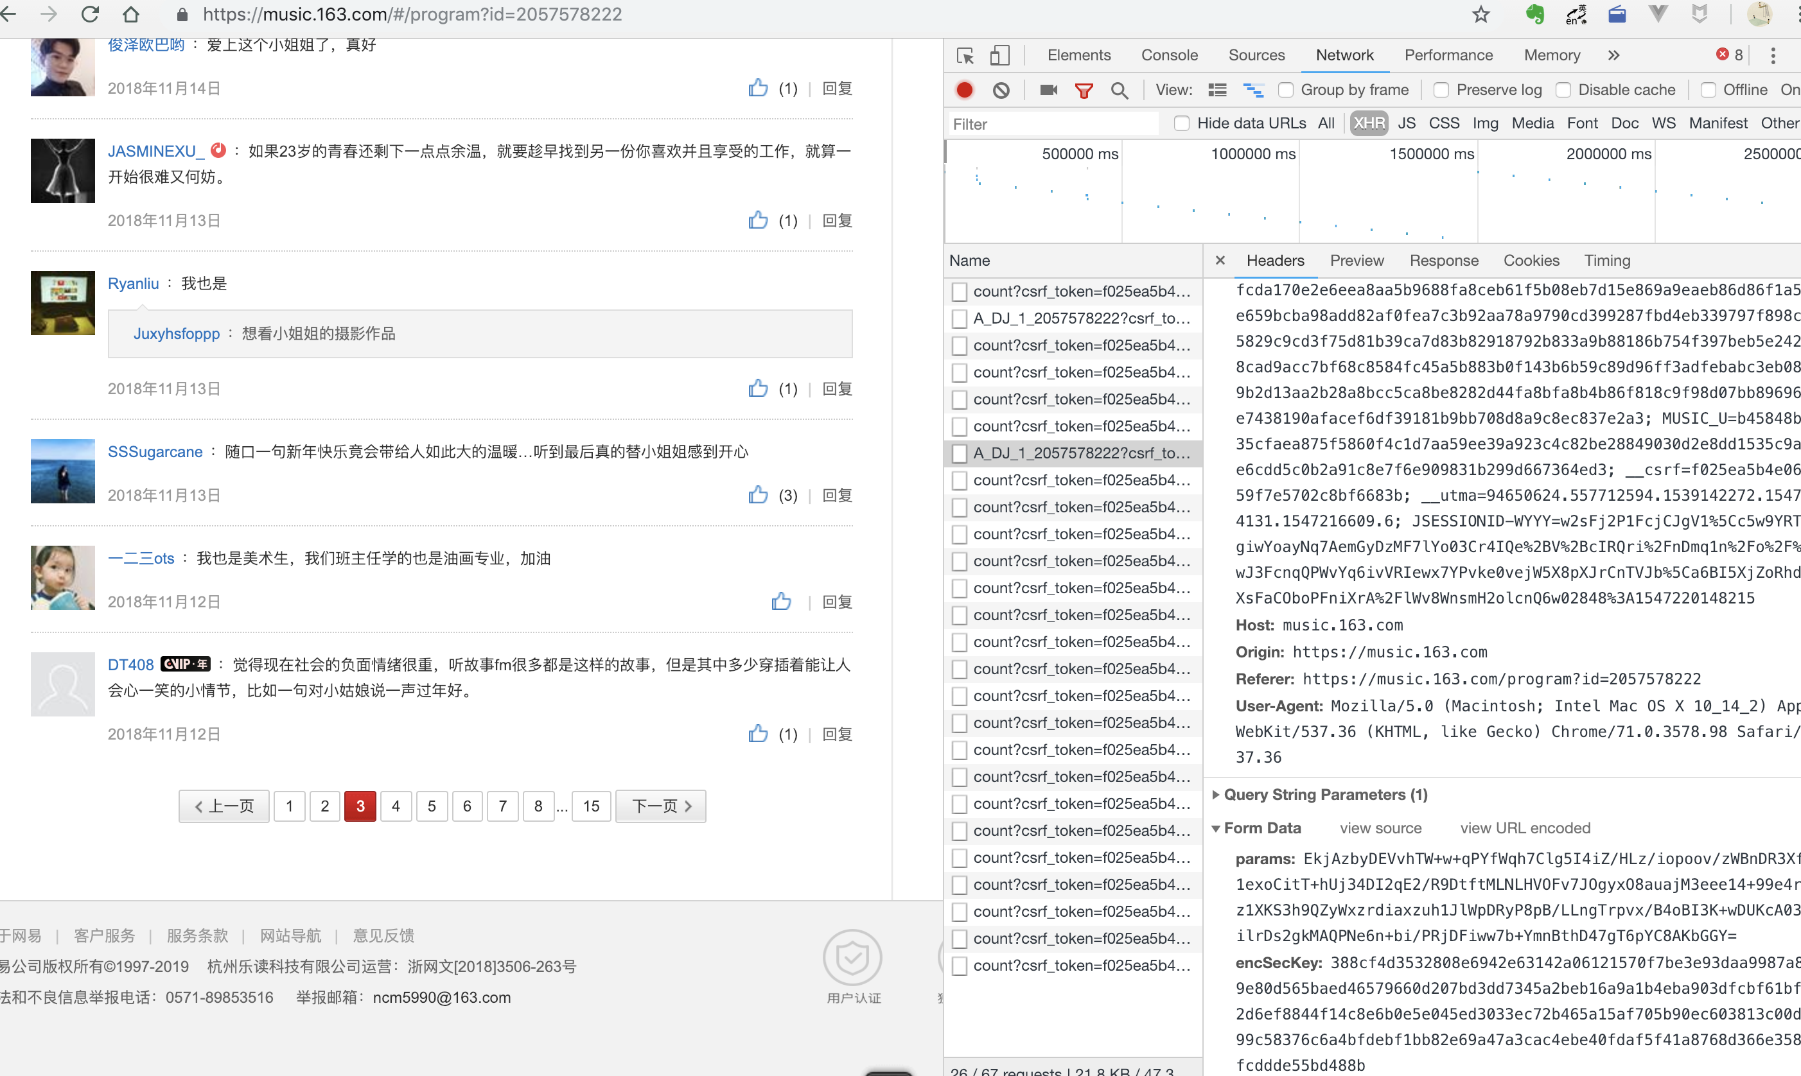Close the request details pane

[x=1220, y=260]
